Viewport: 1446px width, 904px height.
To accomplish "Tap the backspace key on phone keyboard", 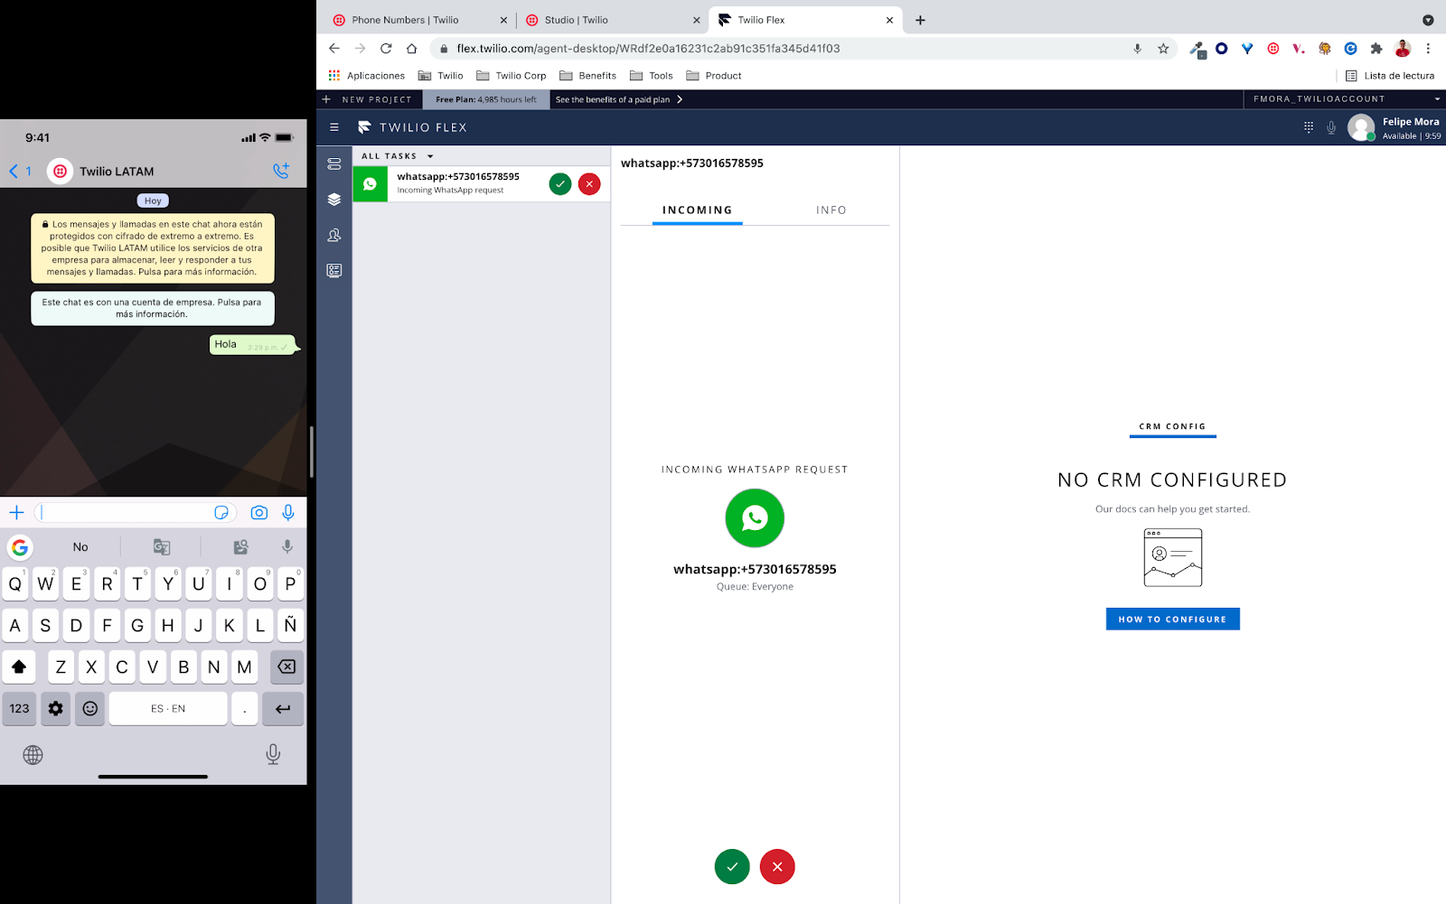I will [286, 667].
